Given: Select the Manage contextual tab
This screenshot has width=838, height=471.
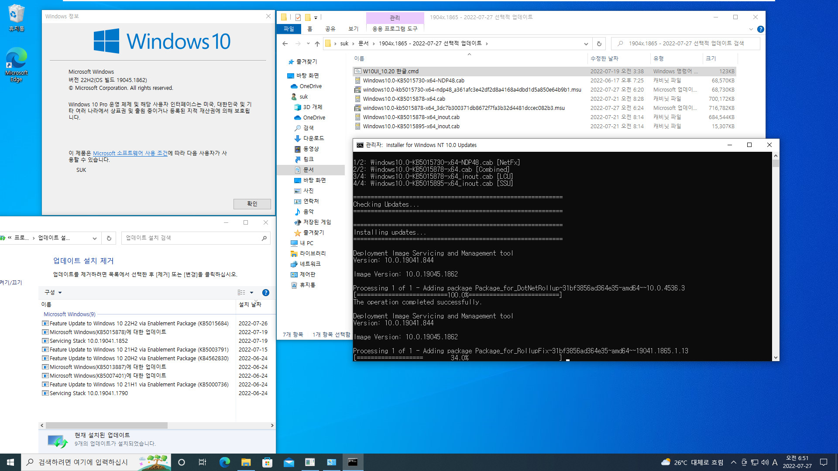Looking at the screenshot, I should (x=395, y=18).
